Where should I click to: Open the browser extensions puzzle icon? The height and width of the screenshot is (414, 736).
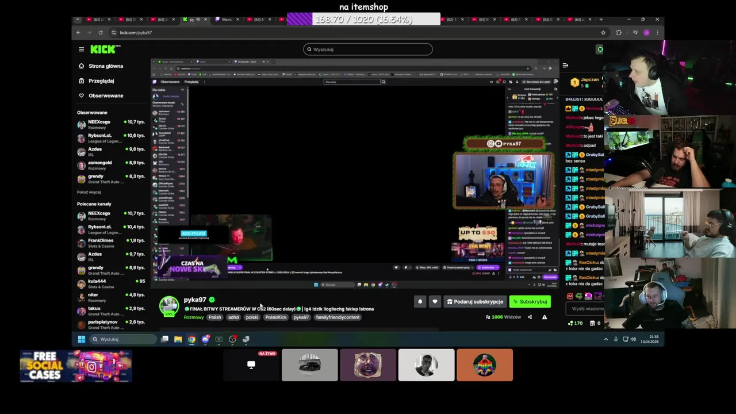click(619, 33)
